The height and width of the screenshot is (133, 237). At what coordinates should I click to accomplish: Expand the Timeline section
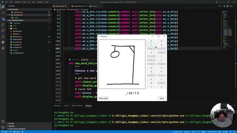click(x=11, y=126)
